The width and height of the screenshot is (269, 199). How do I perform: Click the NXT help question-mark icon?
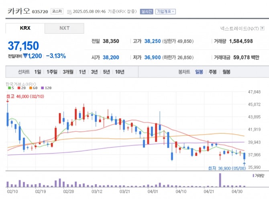click(264, 29)
